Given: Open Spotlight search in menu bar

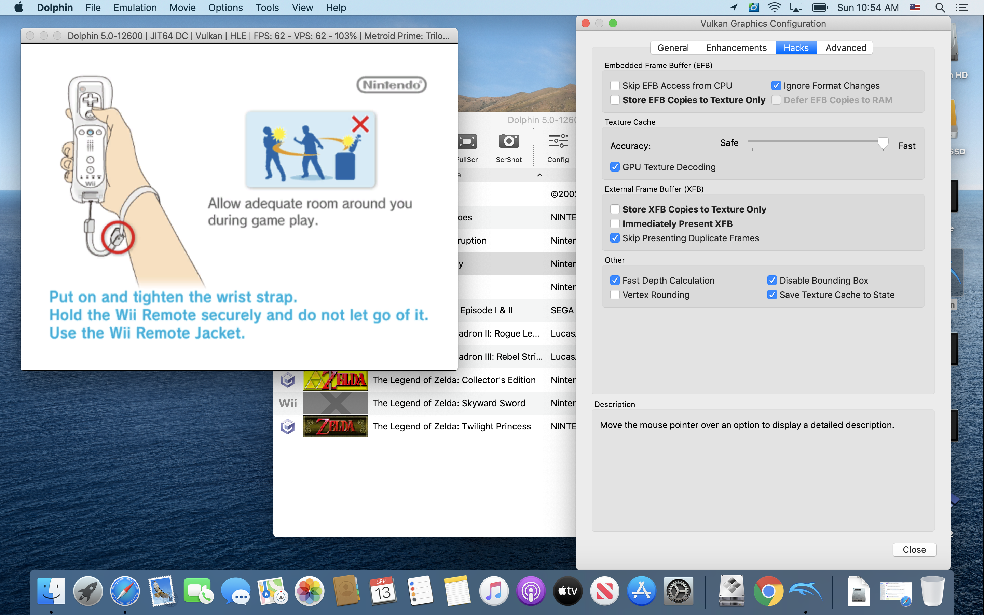Looking at the screenshot, I should [940, 7].
